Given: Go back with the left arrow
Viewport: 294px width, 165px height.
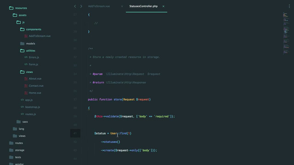Looking at the screenshot, I should 75,6.
